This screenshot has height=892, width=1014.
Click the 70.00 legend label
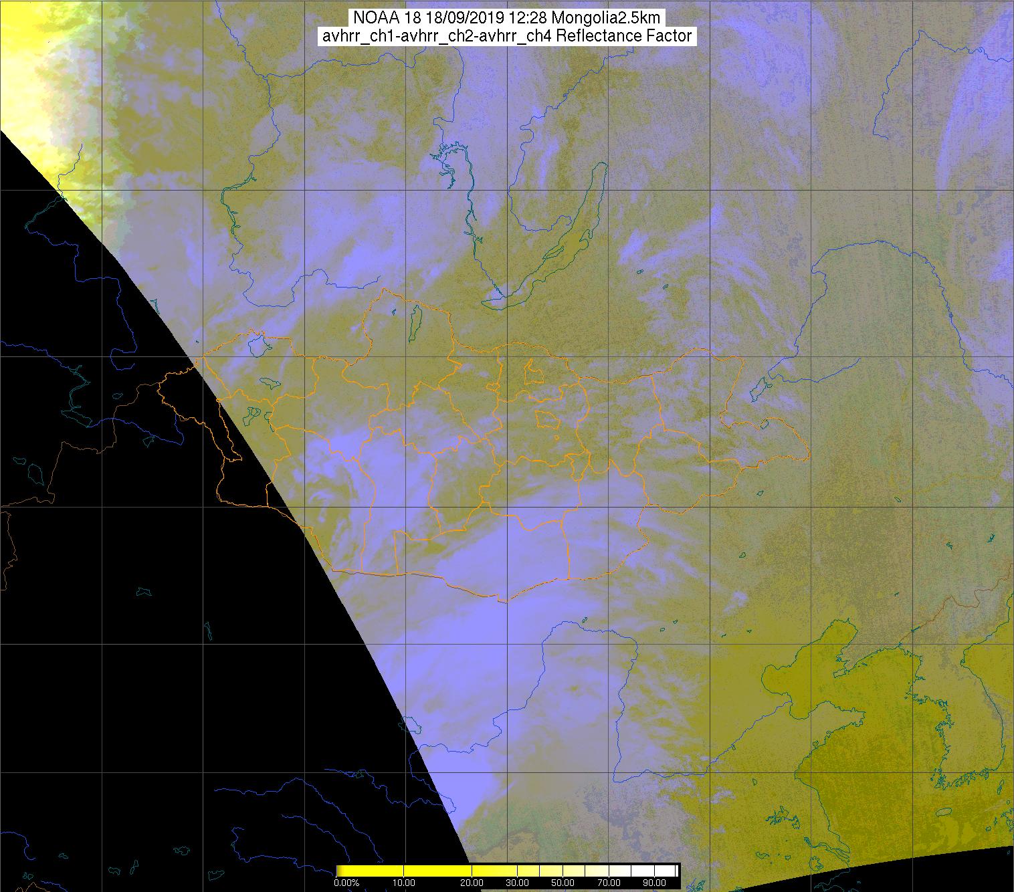(609, 883)
